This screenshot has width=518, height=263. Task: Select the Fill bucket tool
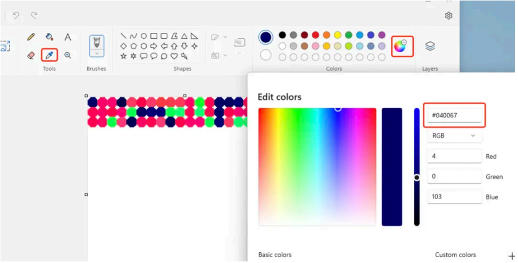pyautogui.click(x=49, y=37)
